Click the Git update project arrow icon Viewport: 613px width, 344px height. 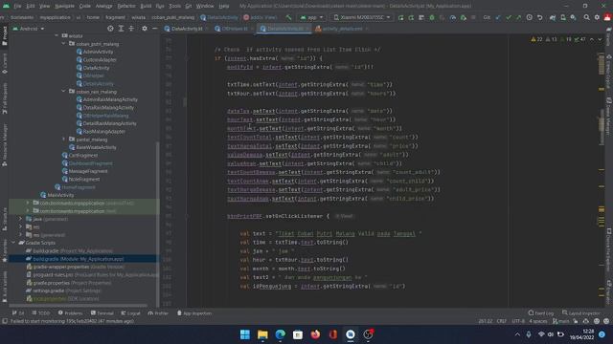click(498, 17)
